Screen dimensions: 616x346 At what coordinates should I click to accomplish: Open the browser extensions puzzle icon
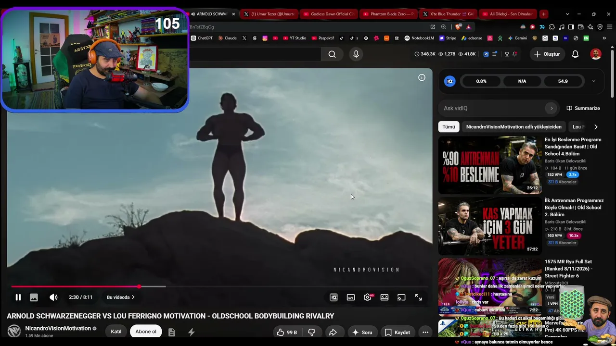(552, 27)
